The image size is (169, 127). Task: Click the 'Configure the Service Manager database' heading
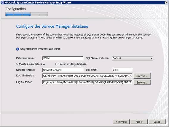coord(52,26)
